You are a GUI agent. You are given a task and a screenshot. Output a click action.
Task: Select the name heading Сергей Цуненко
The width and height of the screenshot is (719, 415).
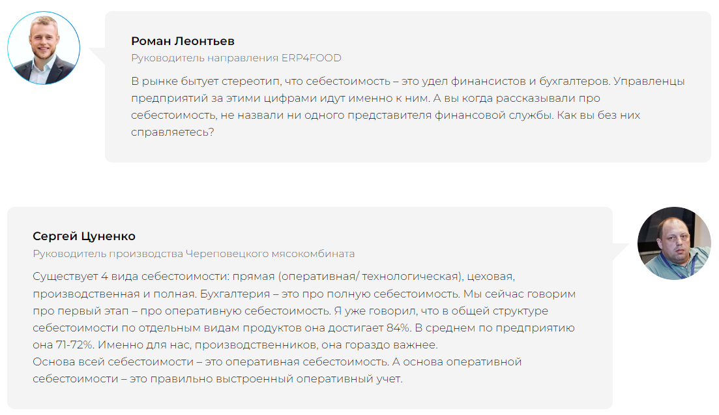click(84, 236)
